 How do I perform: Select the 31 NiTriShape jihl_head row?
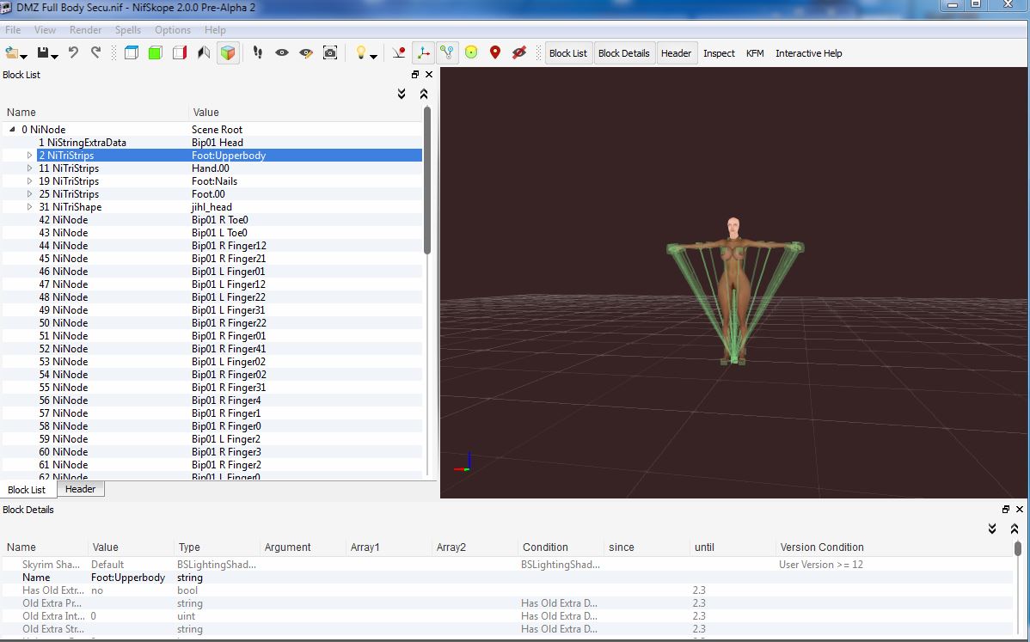coord(77,207)
